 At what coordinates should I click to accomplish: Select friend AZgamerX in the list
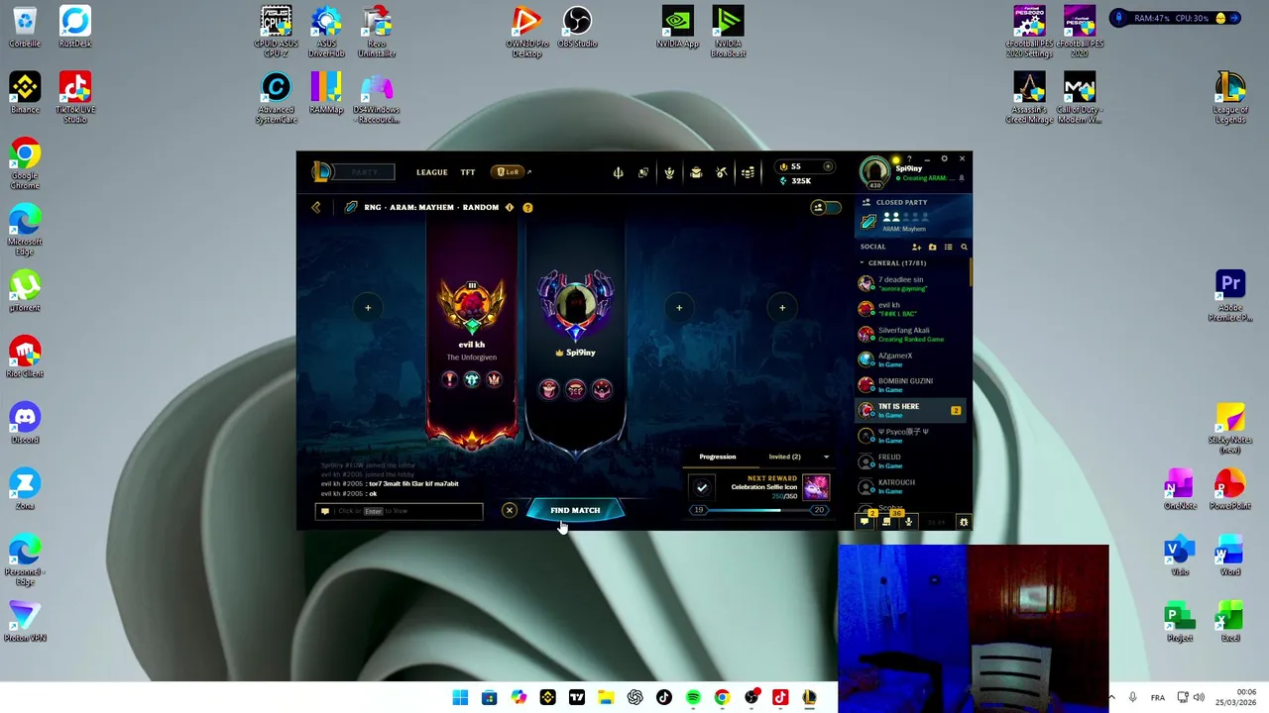[x=911, y=359]
